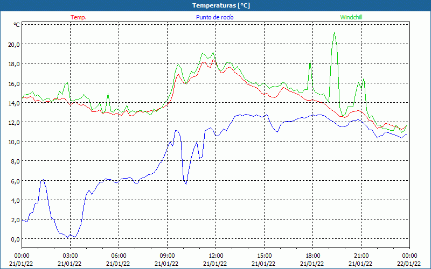Select the blue 'Punto de rocío' legend label
This screenshot has height=269, width=431.
pos(214,17)
